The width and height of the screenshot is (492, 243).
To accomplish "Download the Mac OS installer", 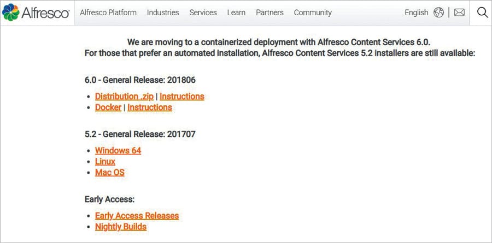I will coord(109,172).
